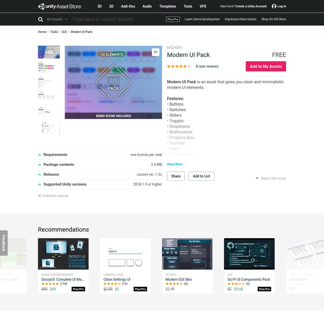This screenshot has height=324, width=324.
Task: Click the $2.49 price text
Action: [170, 289]
